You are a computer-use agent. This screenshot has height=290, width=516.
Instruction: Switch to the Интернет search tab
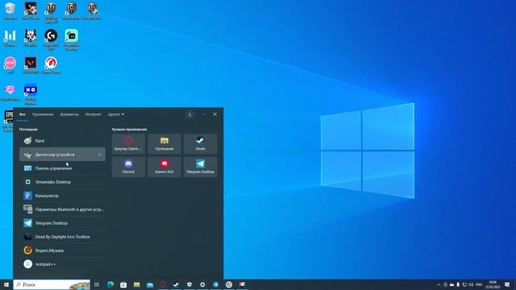tap(94, 114)
